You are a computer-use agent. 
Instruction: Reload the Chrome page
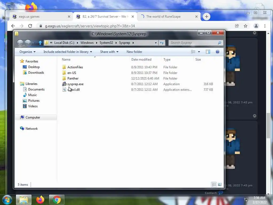click(x=30, y=26)
